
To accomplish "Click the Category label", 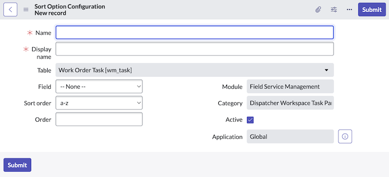I will pyautogui.click(x=230, y=103).
